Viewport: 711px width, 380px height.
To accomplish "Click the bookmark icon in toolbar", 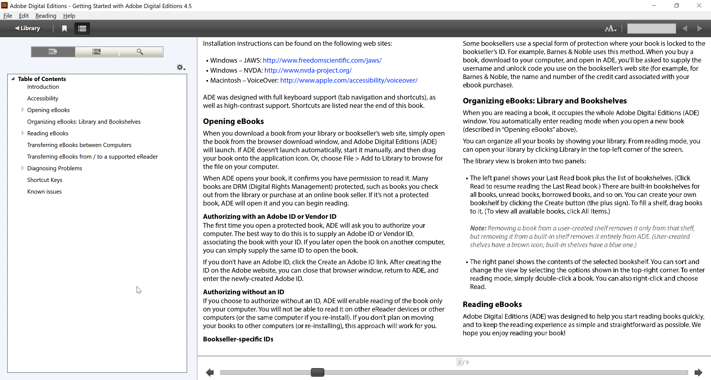I will pyautogui.click(x=64, y=29).
